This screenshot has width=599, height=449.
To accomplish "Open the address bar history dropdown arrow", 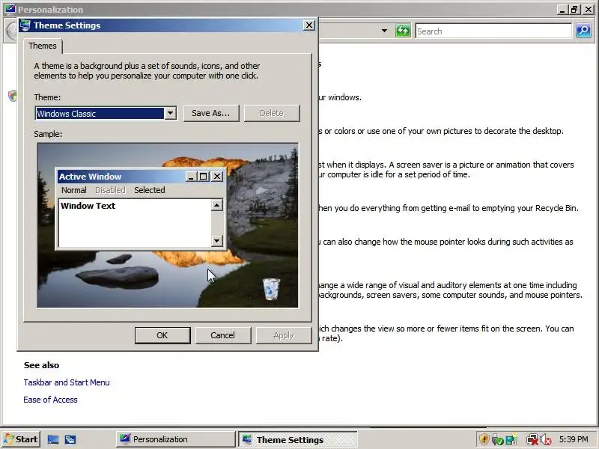I will (x=384, y=31).
